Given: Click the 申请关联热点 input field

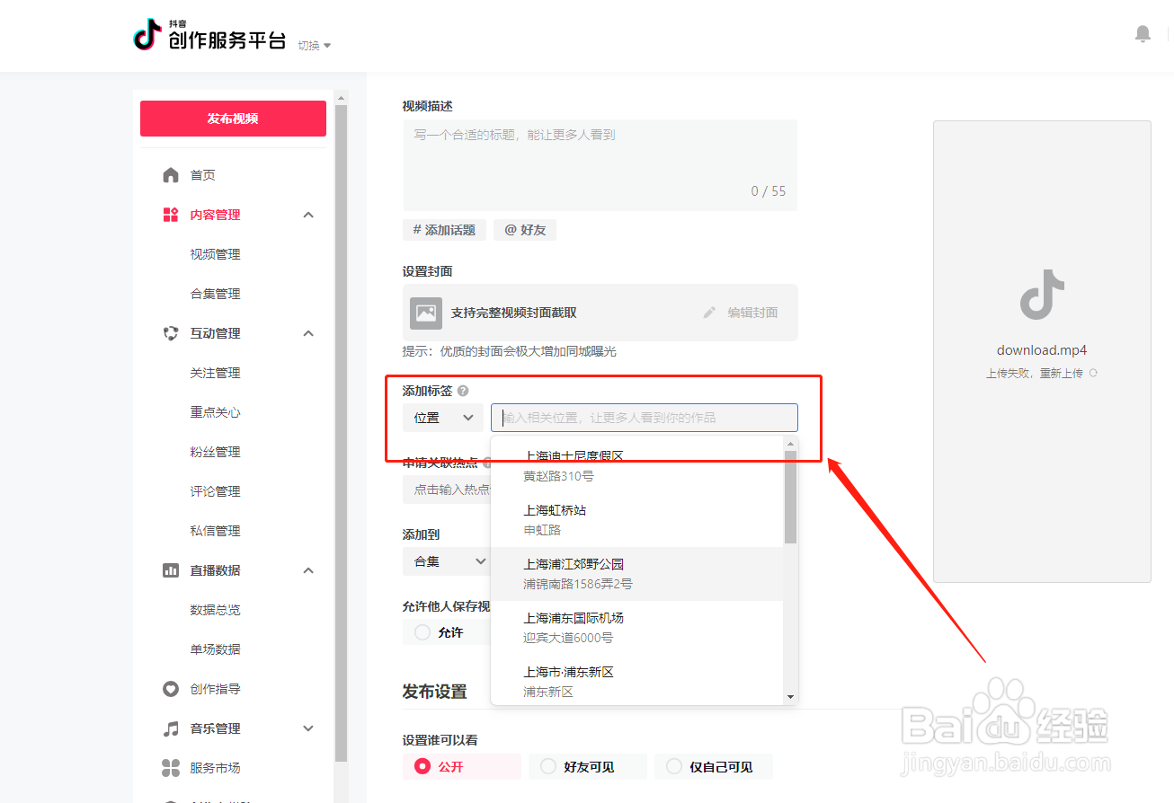Looking at the screenshot, I should [x=446, y=490].
